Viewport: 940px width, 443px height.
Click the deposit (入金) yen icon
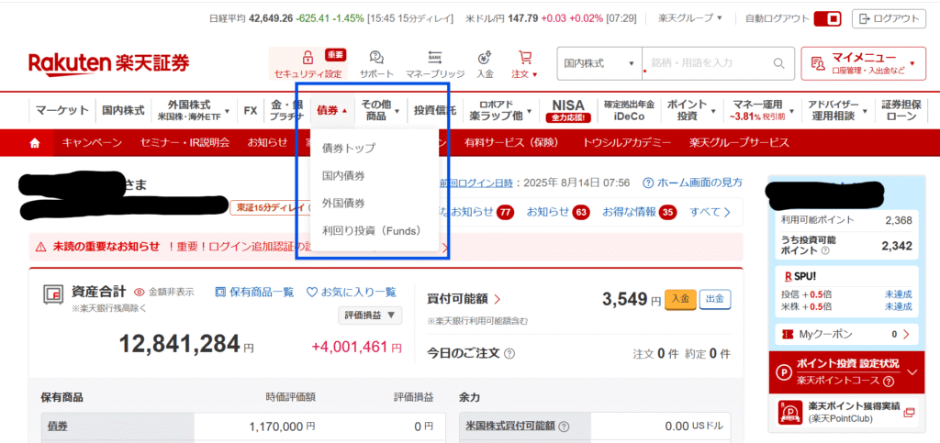pyautogui.click(x=485, y=58)
